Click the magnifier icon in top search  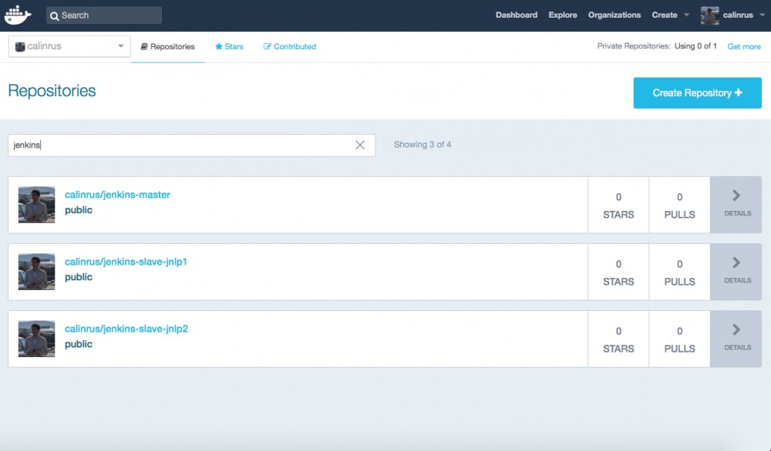(55, 15)
